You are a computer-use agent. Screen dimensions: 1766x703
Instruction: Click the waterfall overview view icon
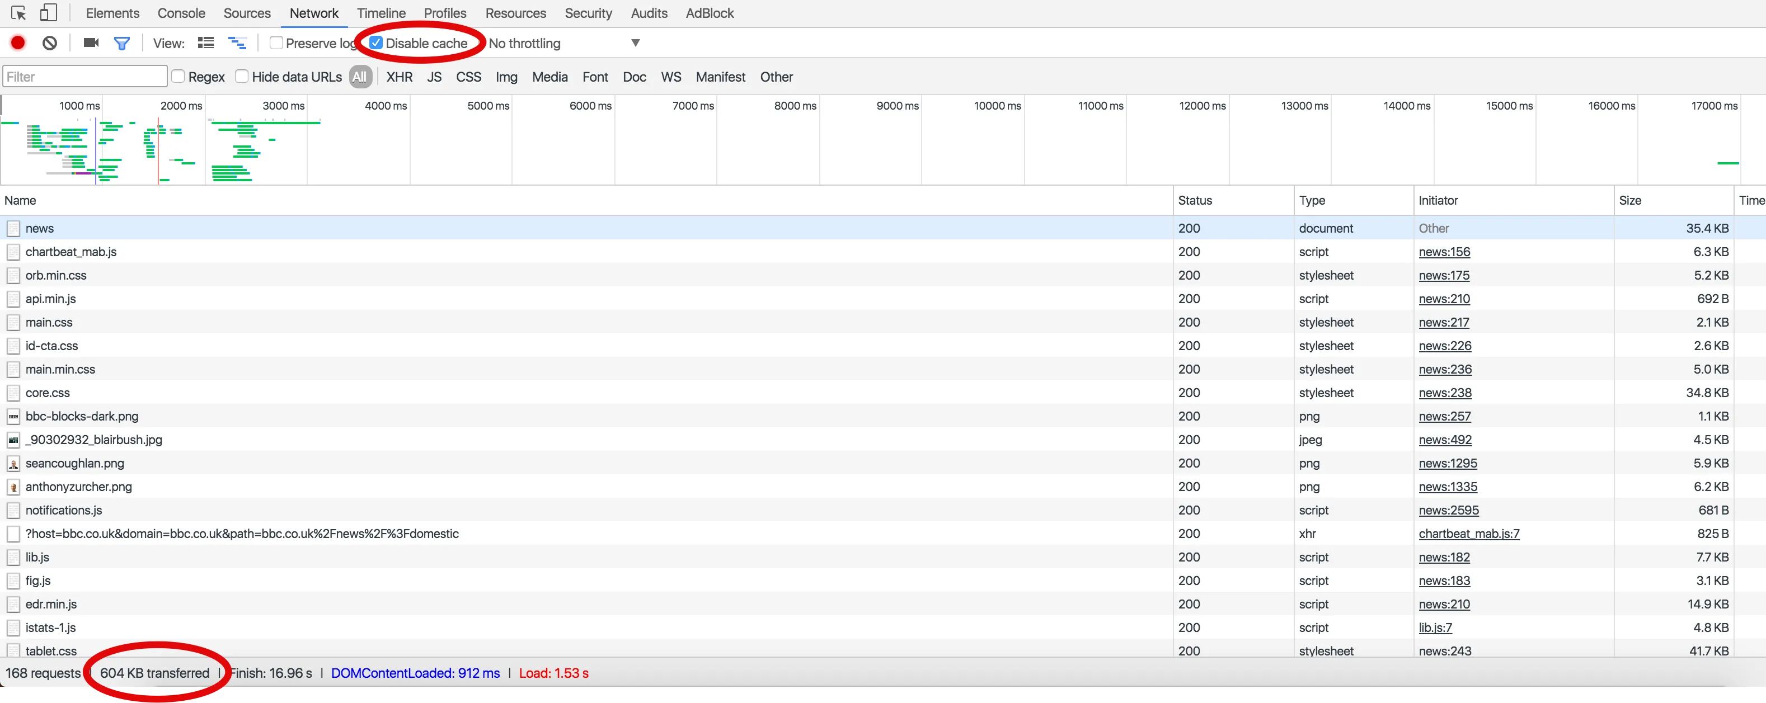(237, 43)
